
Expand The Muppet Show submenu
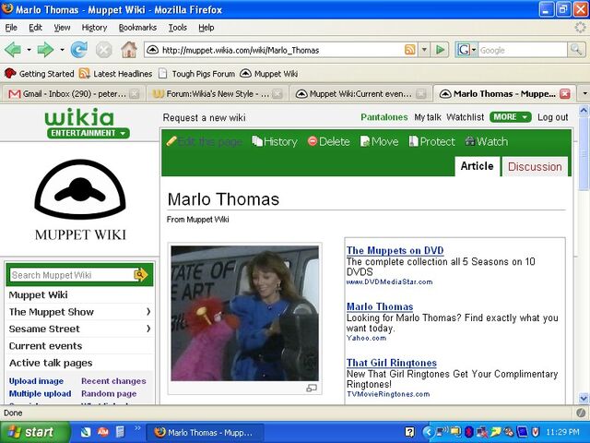(148, 312)
